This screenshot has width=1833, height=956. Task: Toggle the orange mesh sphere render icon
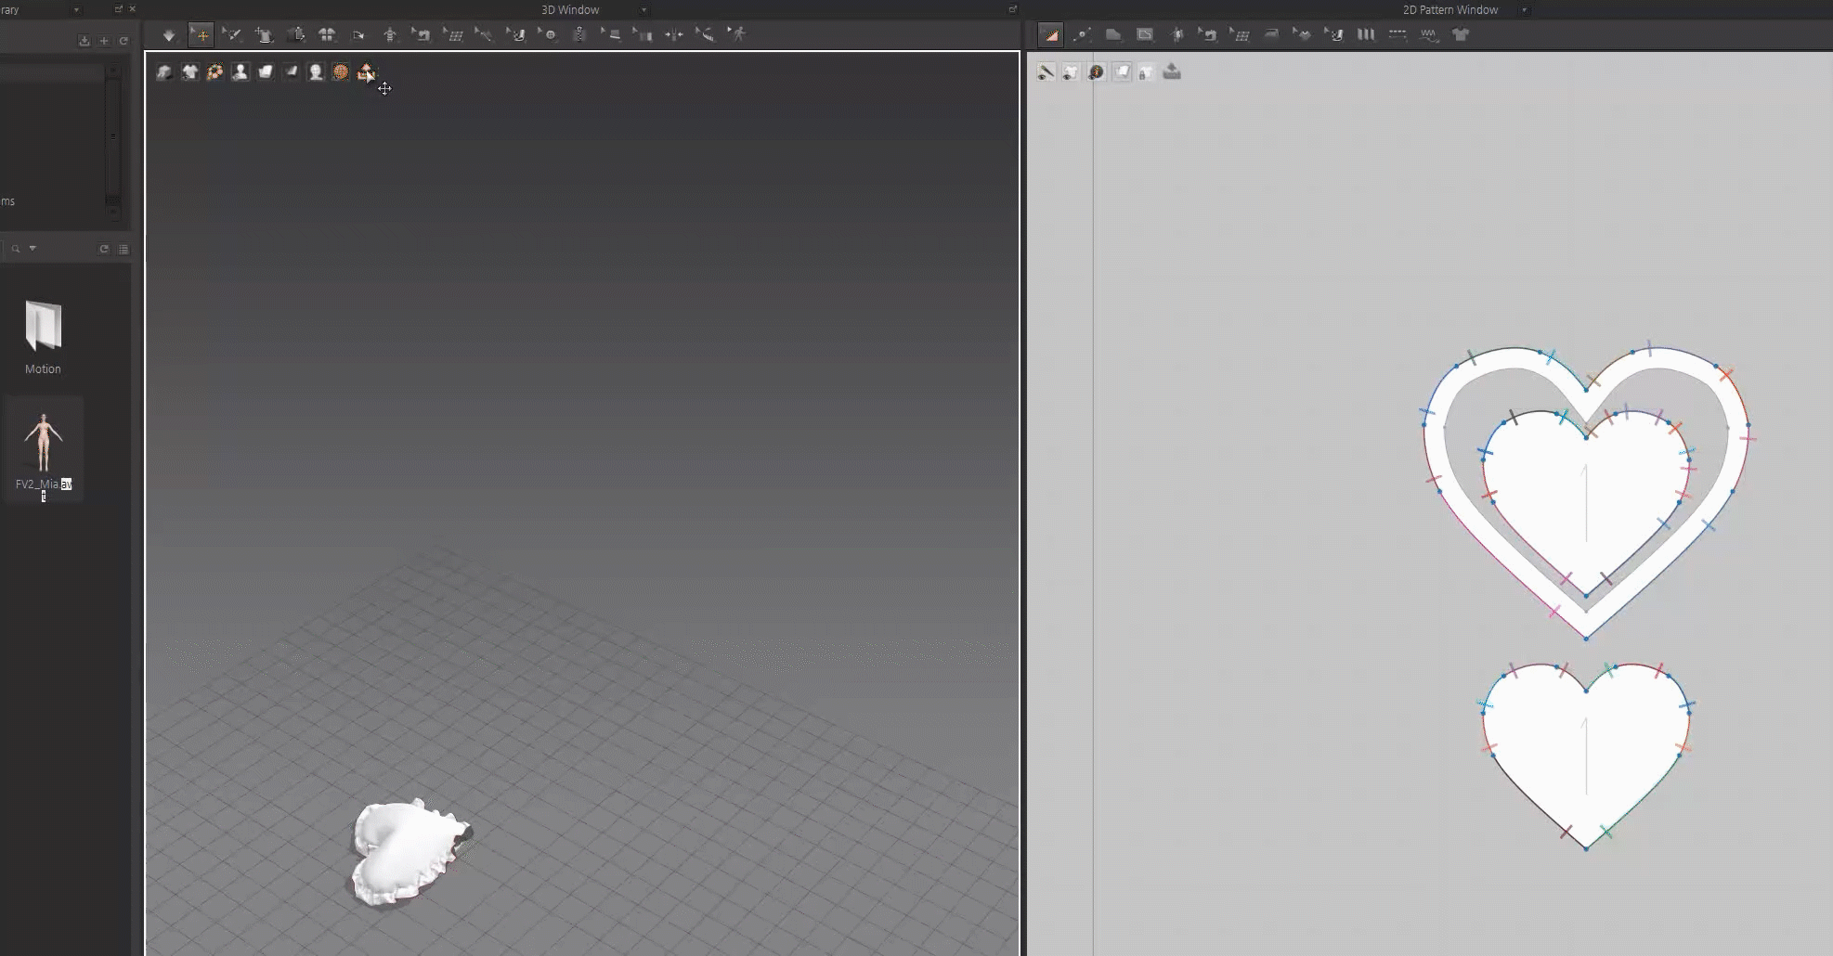coord(341,72)
